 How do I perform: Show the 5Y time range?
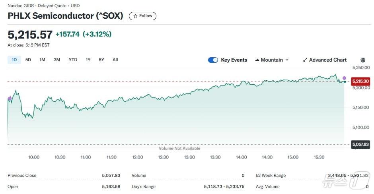click(101, 60)
